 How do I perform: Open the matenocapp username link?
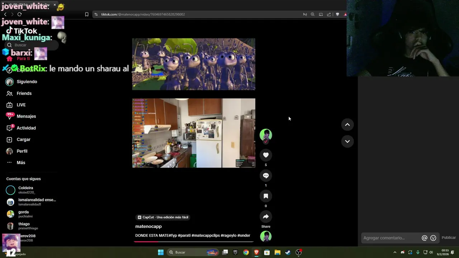148,226
